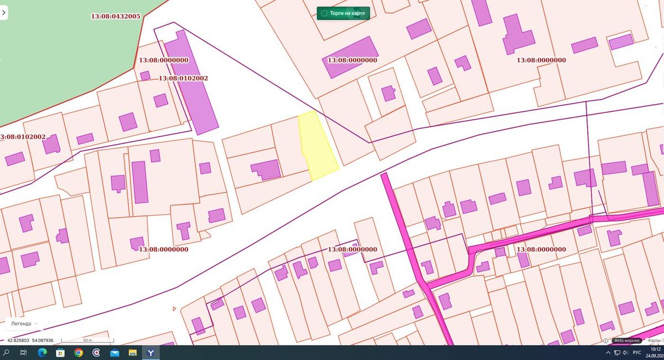Open the red-and-white C app on the taskbar
The width and height of the screenshot is (664, 360).
pyautogui.click(x=96, y=352)
